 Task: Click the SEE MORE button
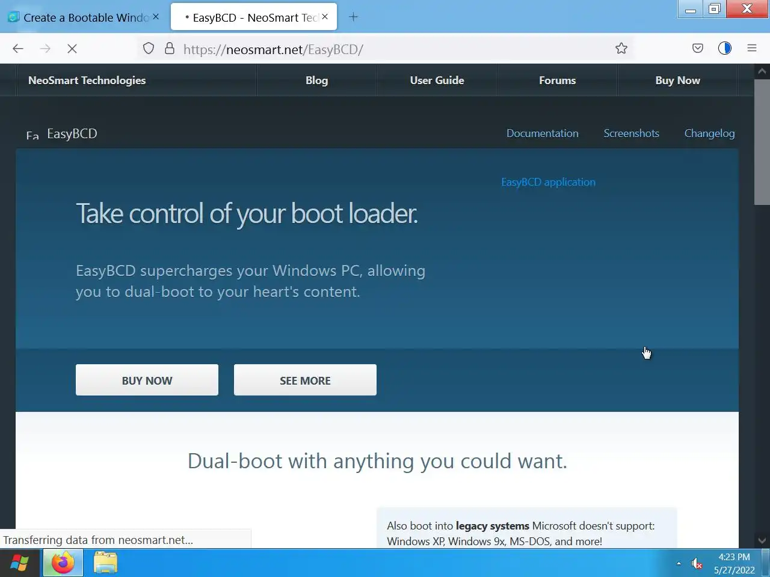305,380
